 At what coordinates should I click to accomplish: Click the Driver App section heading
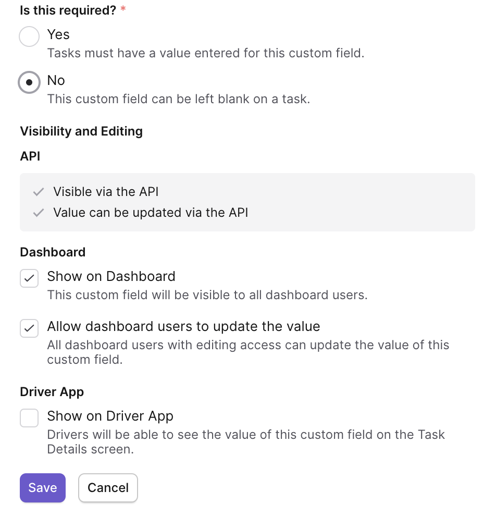(x=52, y=392)
